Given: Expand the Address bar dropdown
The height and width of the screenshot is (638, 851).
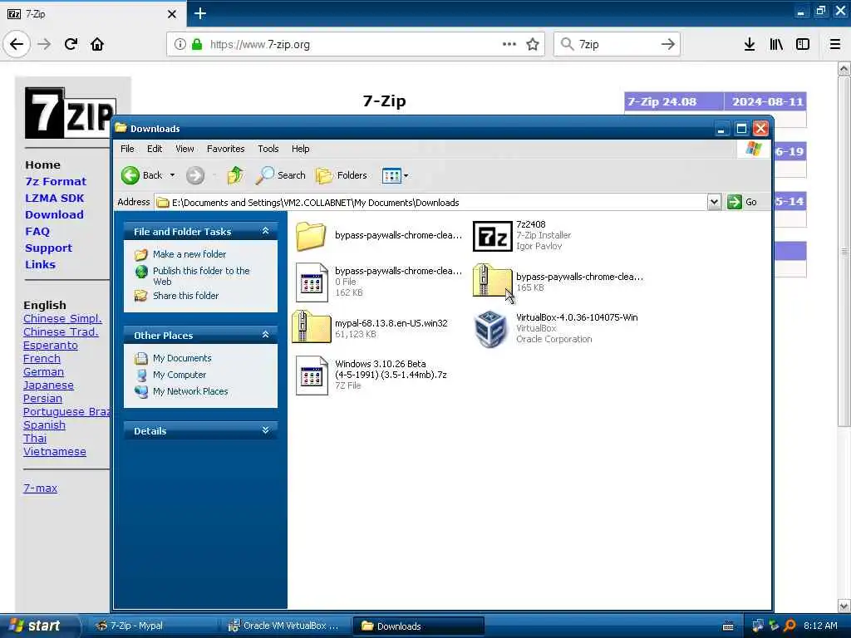Looking at the screenshot, I should [714, 203].
